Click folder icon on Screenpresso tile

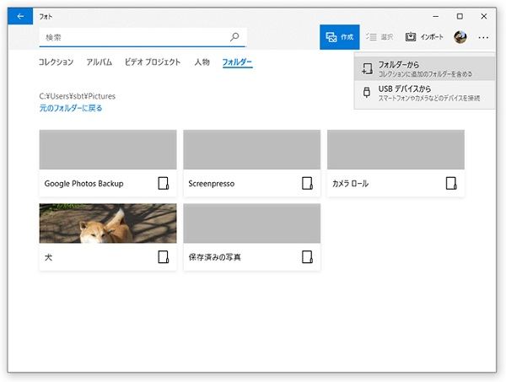pyautogui.click(x=308, y=184)
